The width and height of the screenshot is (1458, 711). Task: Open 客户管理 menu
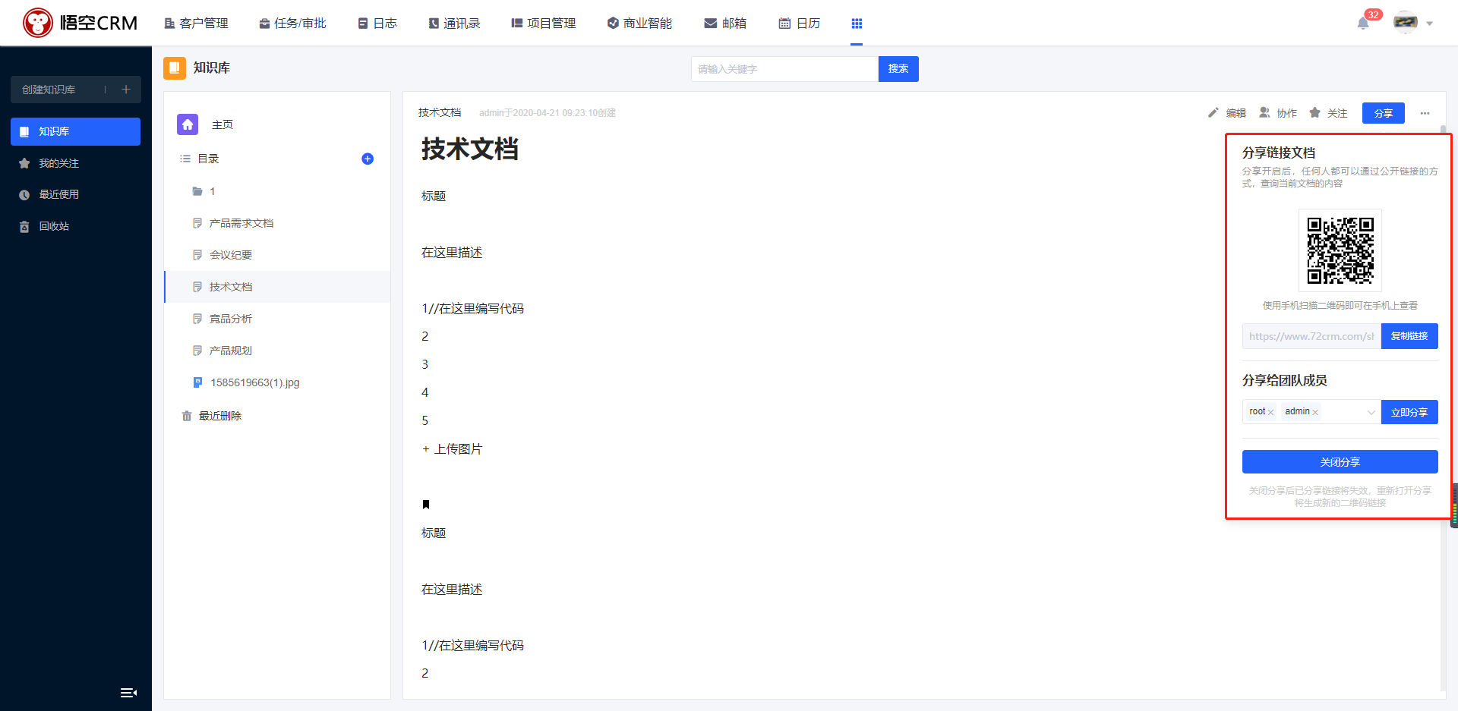point(196,24)
